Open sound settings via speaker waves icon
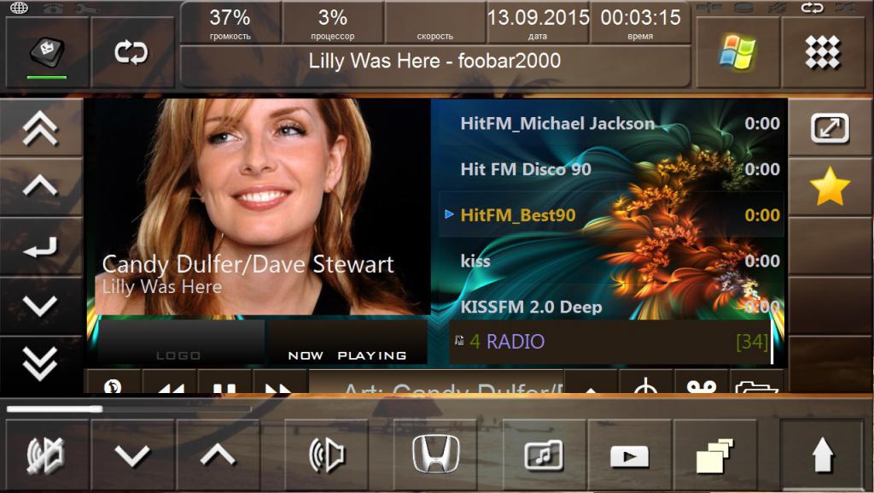The width and height of the screenshot is (874, 493). point(327,455)
